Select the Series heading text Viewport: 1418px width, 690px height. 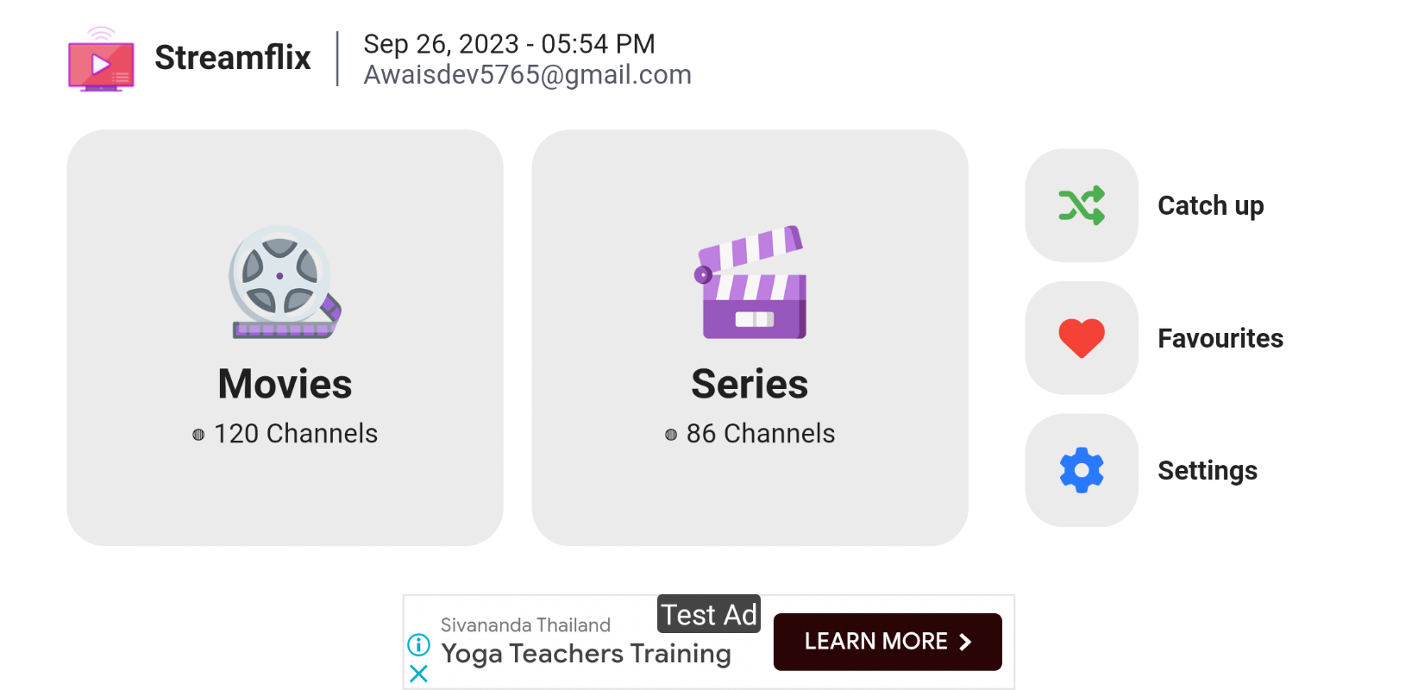click(x=750, y=384)
